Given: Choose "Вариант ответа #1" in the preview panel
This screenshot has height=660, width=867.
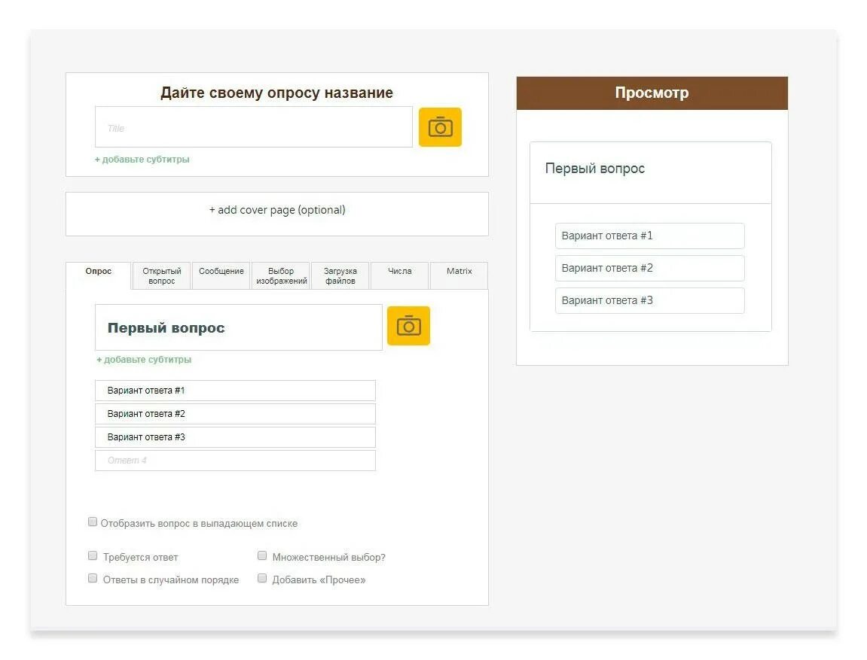Looking at the screenshot, I should [650, 236].
